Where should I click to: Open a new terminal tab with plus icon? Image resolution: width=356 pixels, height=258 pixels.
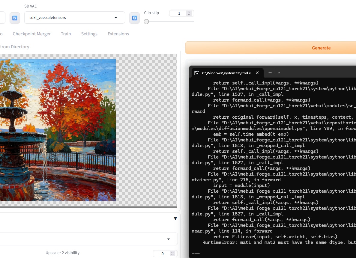click(270, 73)
